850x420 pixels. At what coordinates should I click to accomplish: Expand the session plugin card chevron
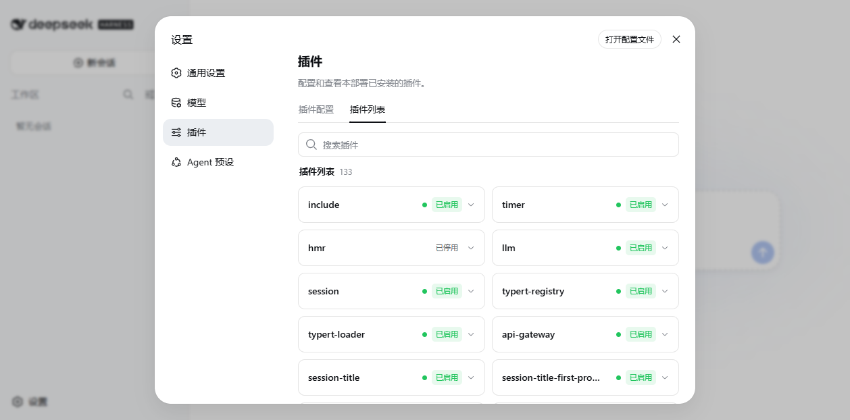[471, 291]
